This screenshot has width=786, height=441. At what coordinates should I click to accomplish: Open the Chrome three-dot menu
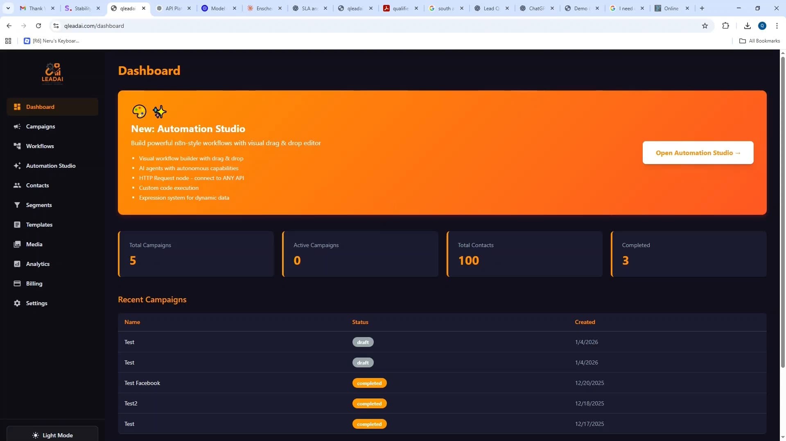(x=777, y=25)
